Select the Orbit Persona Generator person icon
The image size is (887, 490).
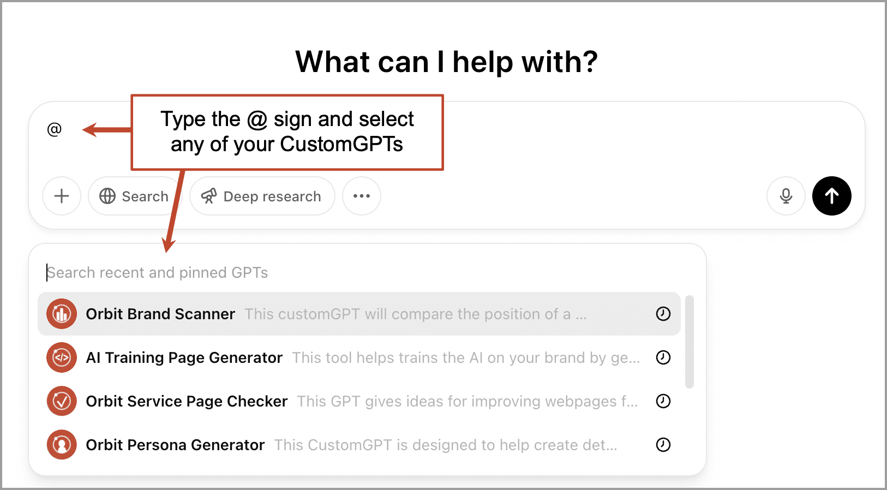coord(62,445)
